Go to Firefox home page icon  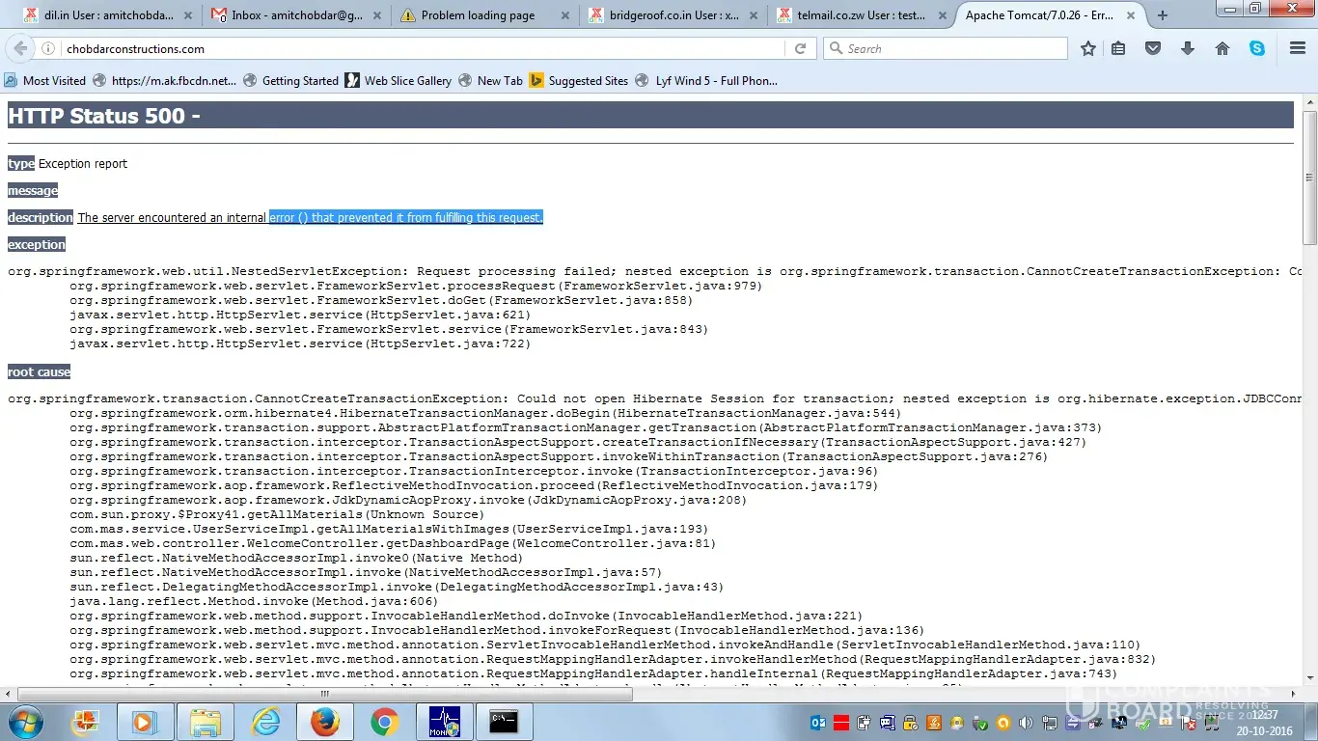[x=1222, y=48]
